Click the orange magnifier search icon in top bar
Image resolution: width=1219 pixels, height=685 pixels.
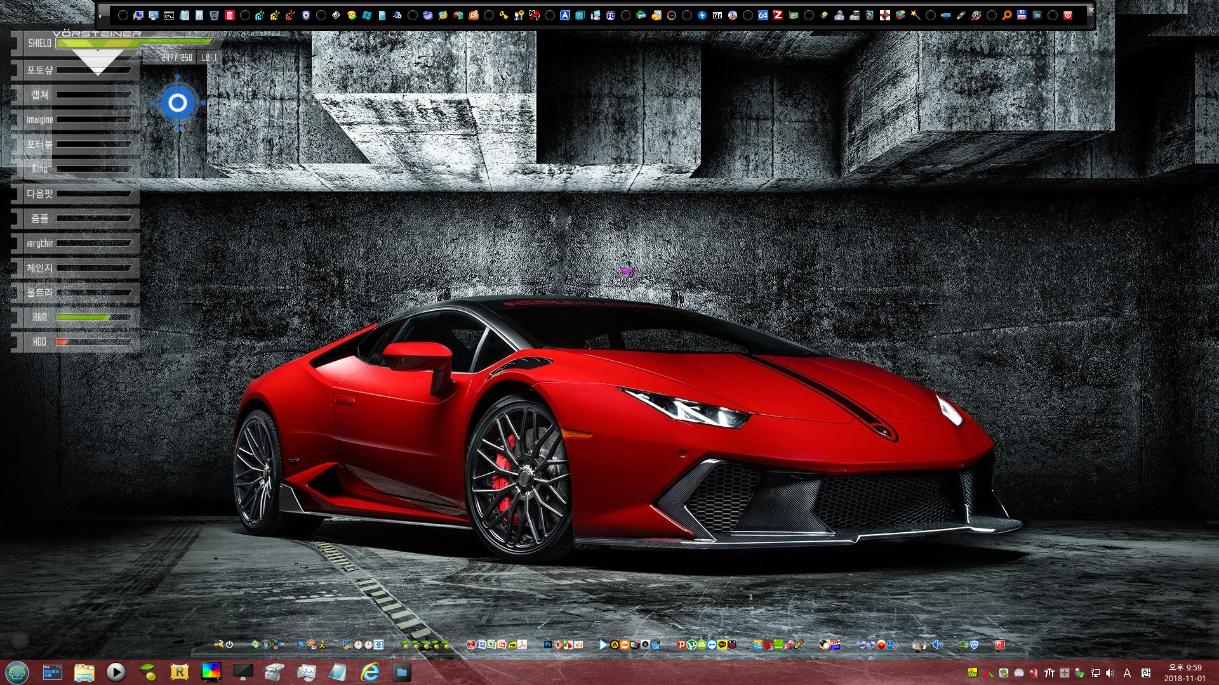(1007, 15)
